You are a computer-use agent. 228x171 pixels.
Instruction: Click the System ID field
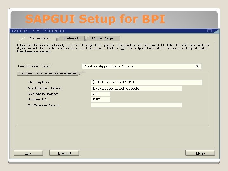[x=100, y=99]
